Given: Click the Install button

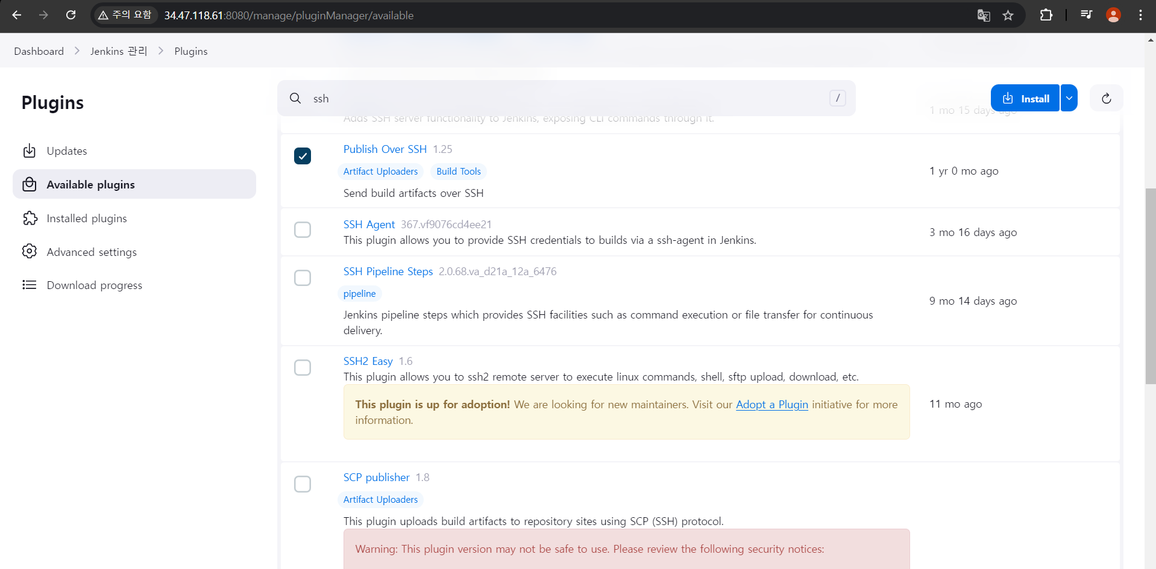Looking at the screenshot, I should [x=1025, y=98].
